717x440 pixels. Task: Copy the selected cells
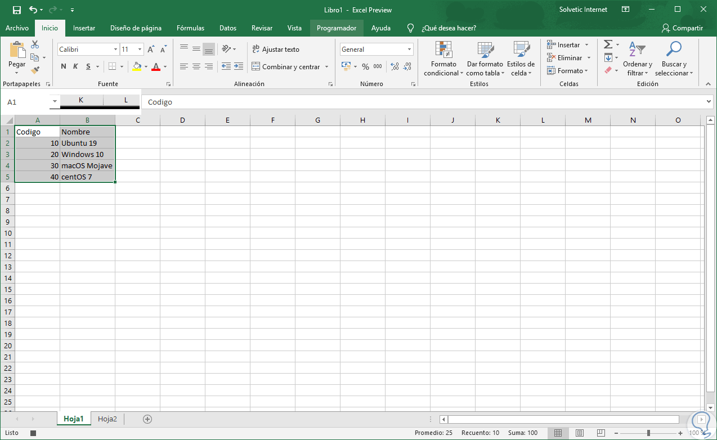[x=35, y=57]
